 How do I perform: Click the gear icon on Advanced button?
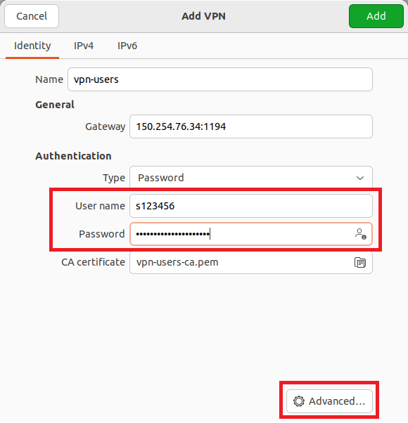(299, 401)
